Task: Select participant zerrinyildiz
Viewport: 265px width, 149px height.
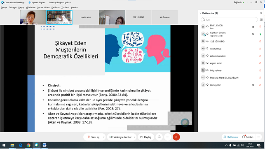Action: pyautogui.click(x=231, y=85)
